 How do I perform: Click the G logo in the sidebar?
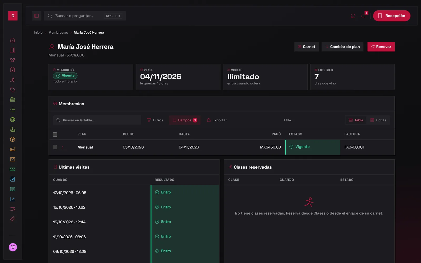13,16
